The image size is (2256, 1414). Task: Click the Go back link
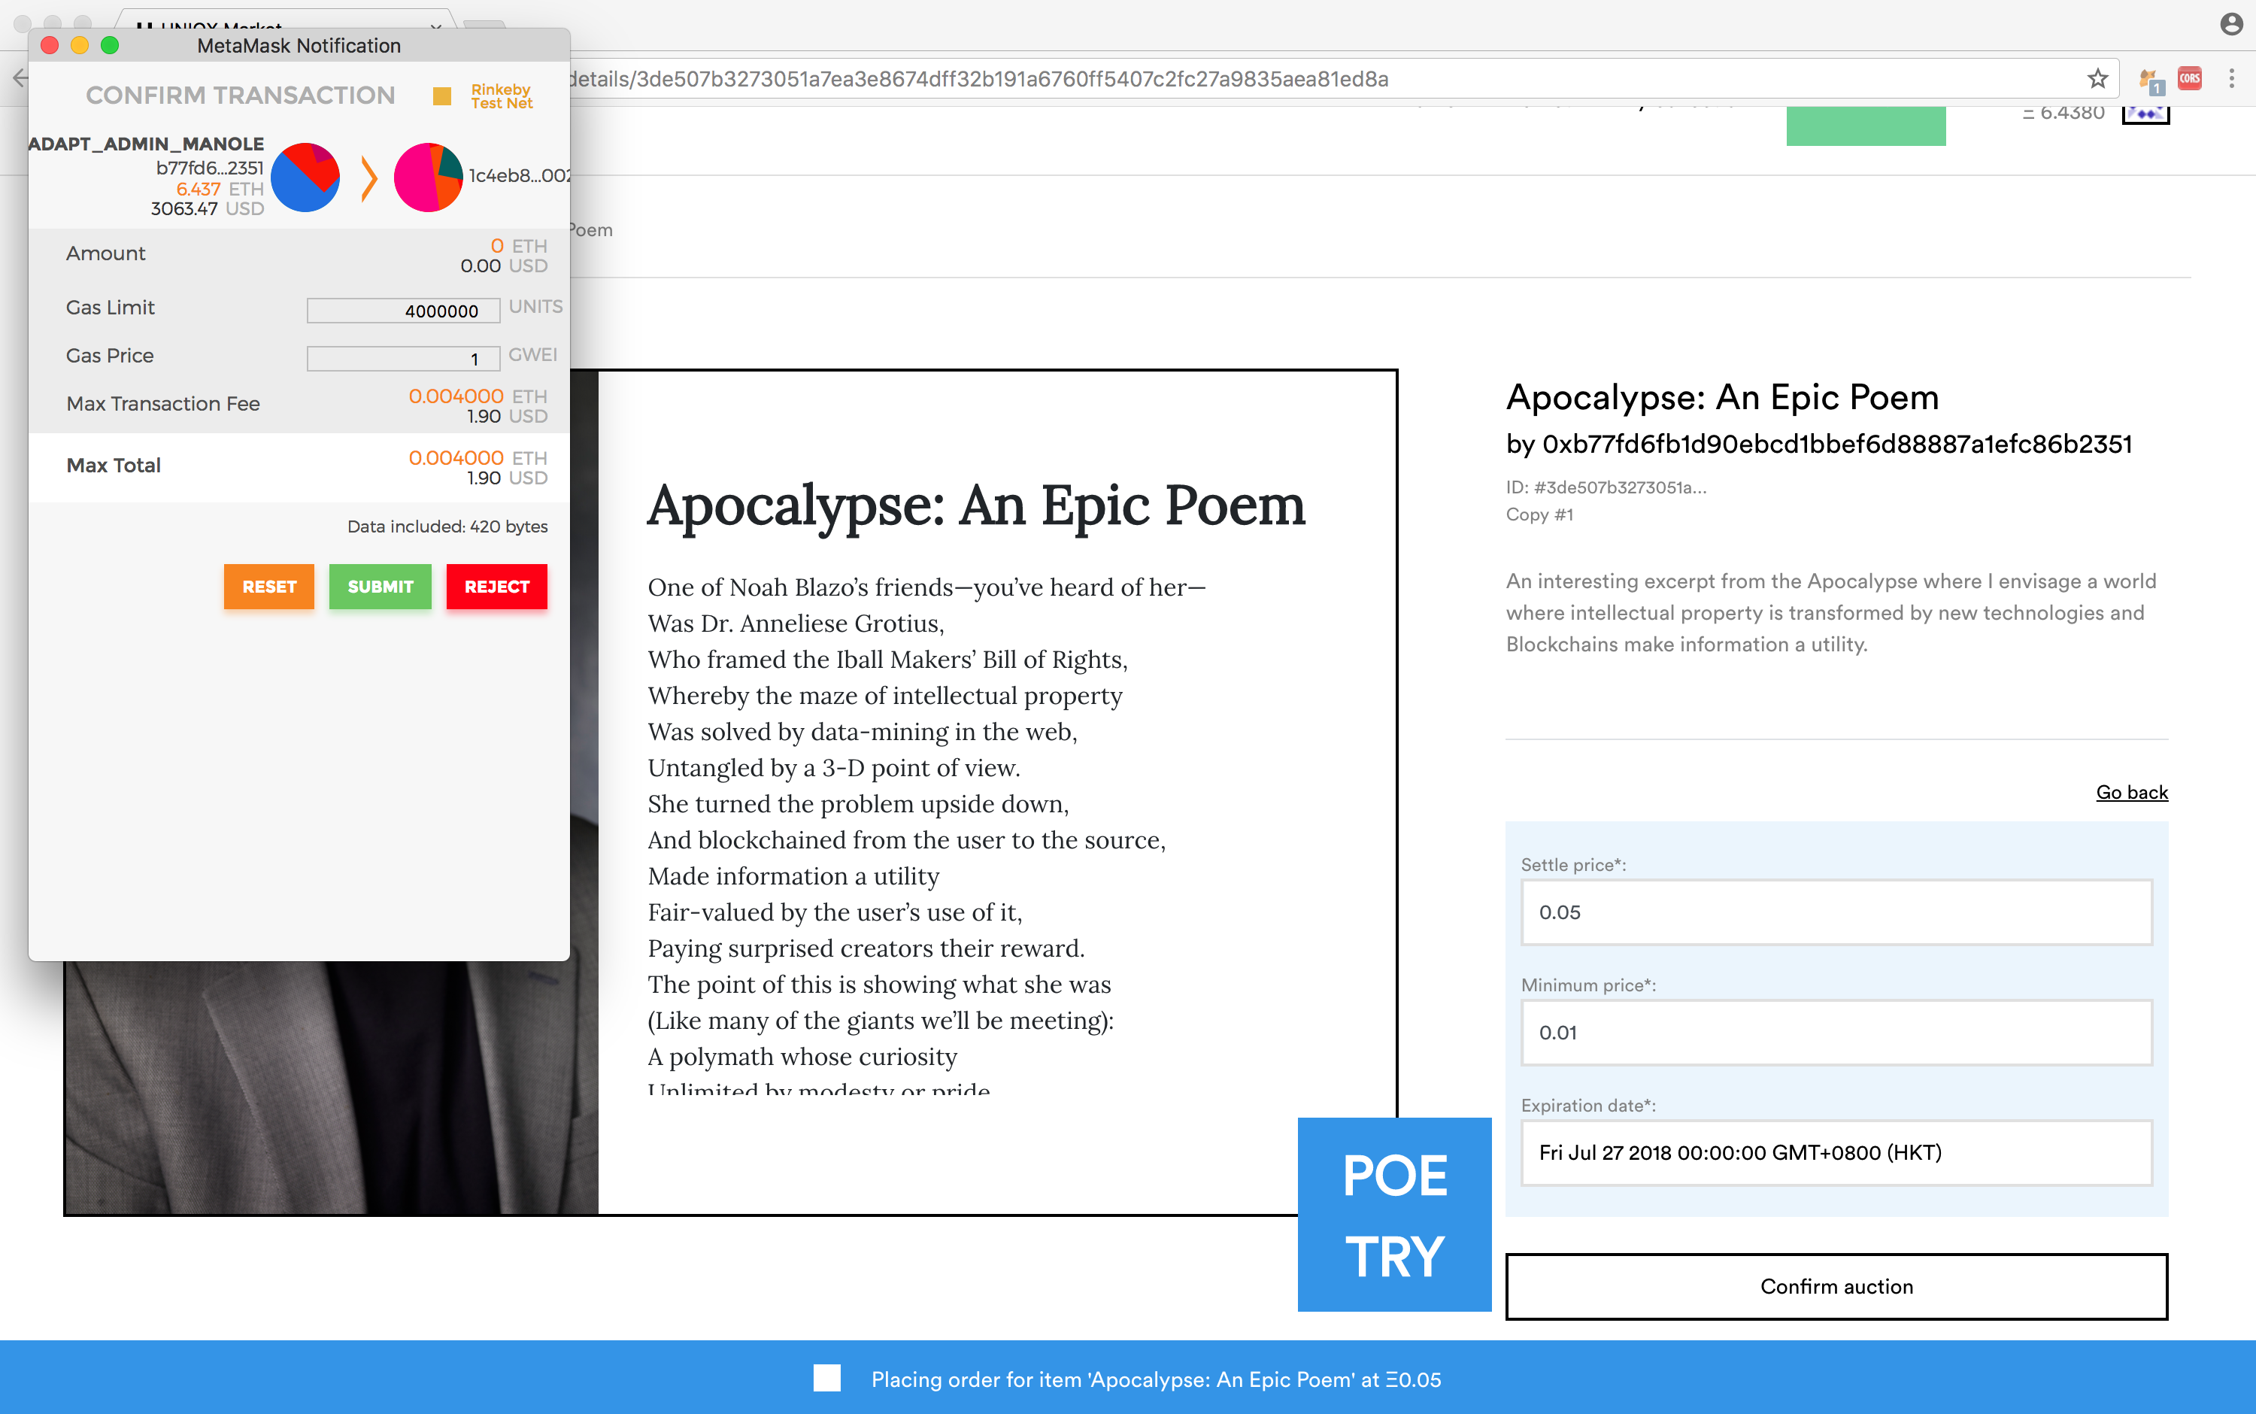coord(2132,792)
